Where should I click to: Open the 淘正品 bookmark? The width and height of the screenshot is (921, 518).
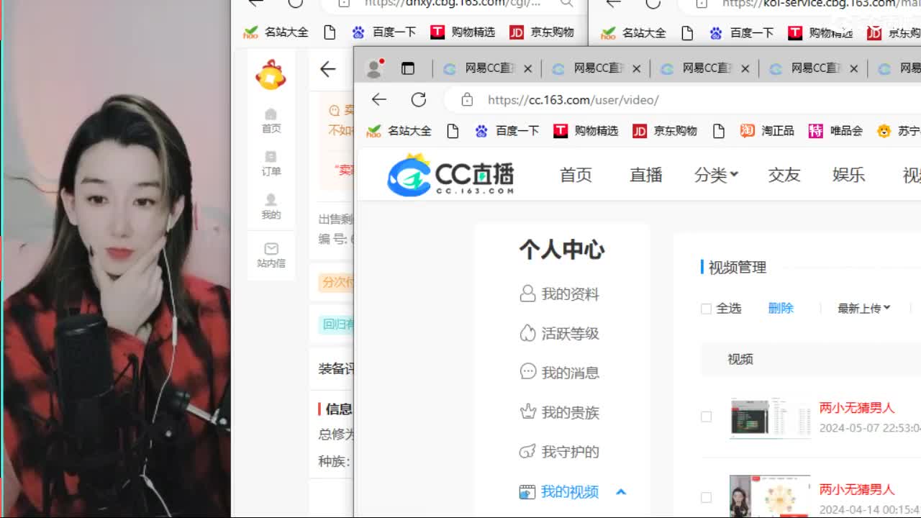pyautogui.click(x=767, y=130)
